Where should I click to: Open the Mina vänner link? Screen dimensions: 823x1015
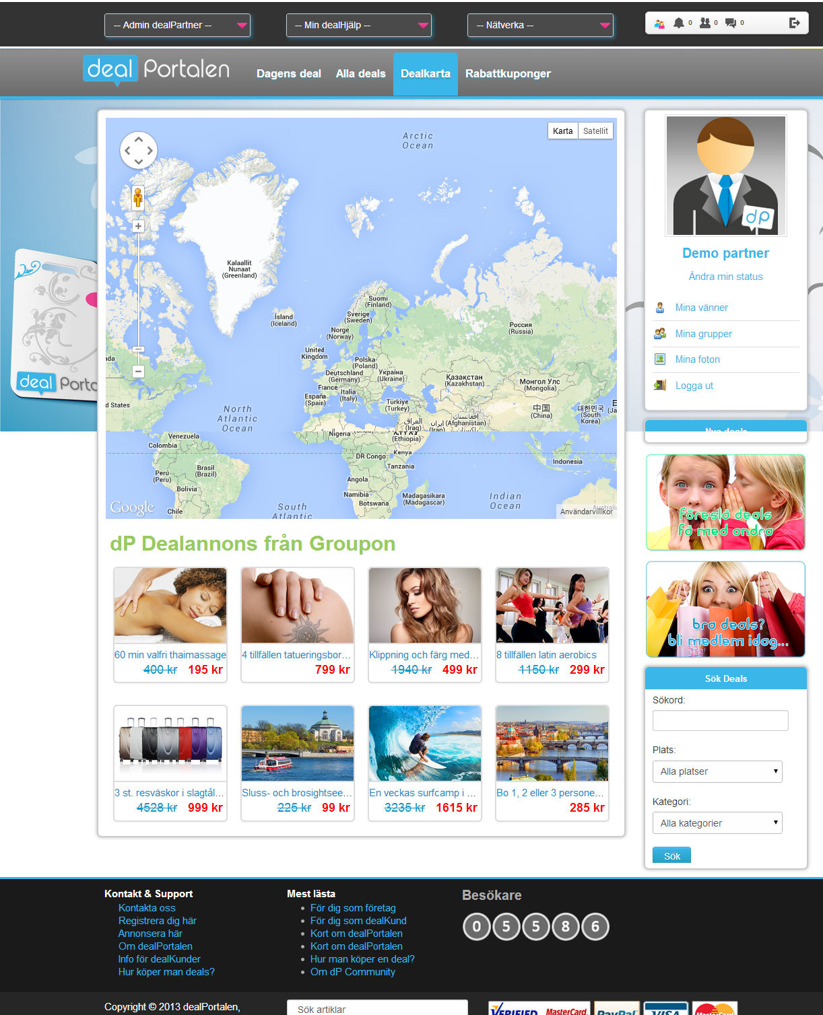(x=701, y=308)
